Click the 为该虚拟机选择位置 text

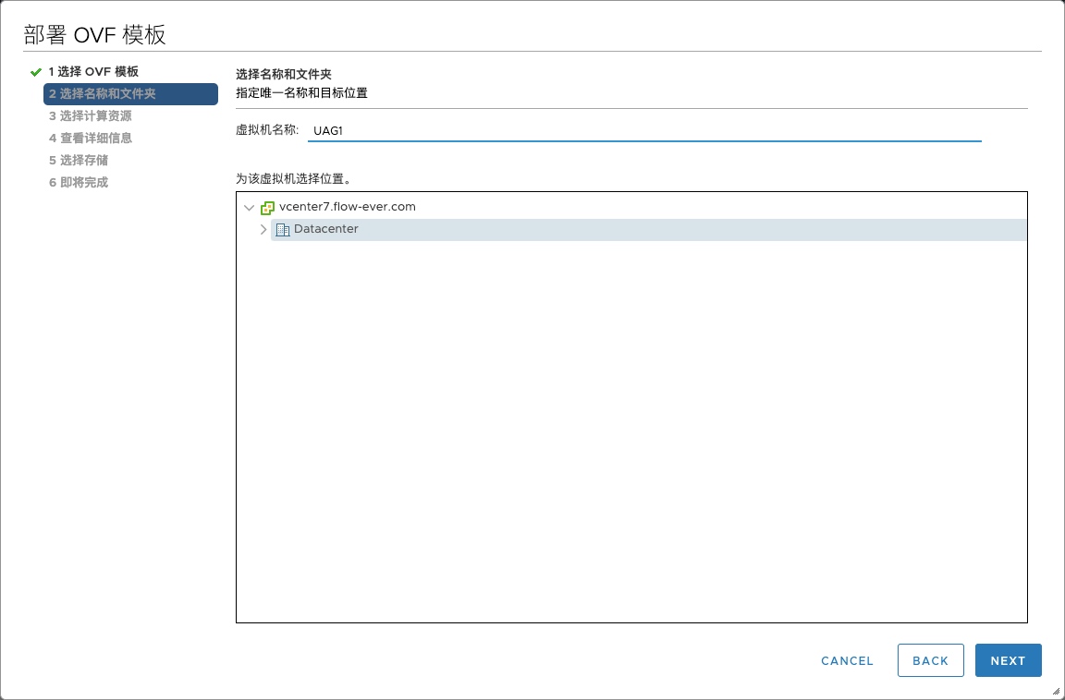coord(294,179)
